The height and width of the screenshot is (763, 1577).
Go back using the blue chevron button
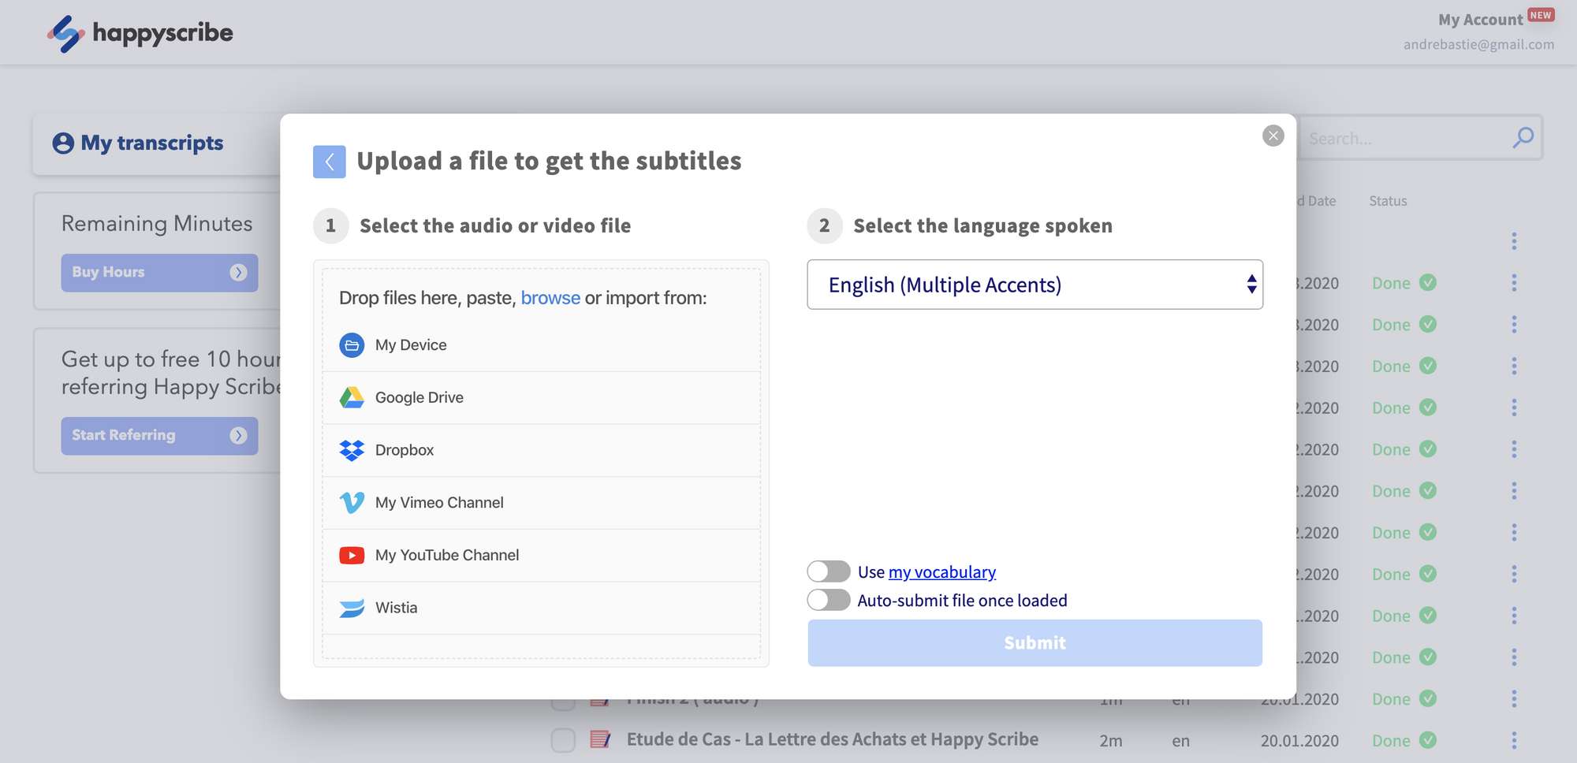pos(330,162)
